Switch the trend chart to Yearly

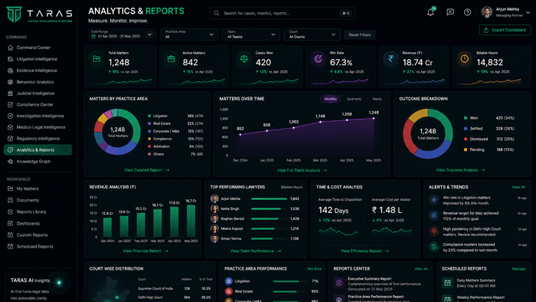point(377,99)
